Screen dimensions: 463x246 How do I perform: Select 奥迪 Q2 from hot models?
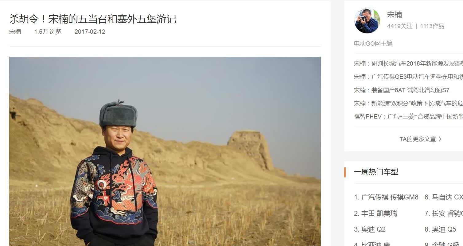pos(370,229)
